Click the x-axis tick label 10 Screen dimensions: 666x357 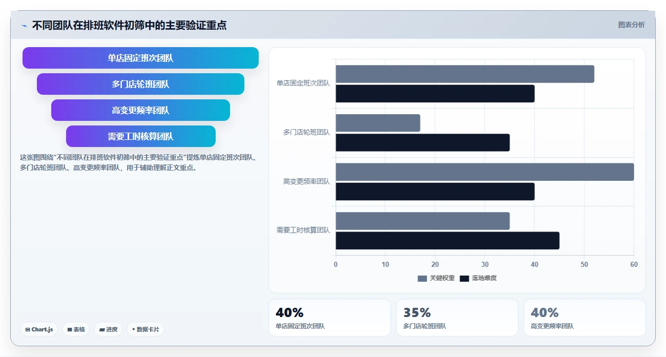(385, 265)
